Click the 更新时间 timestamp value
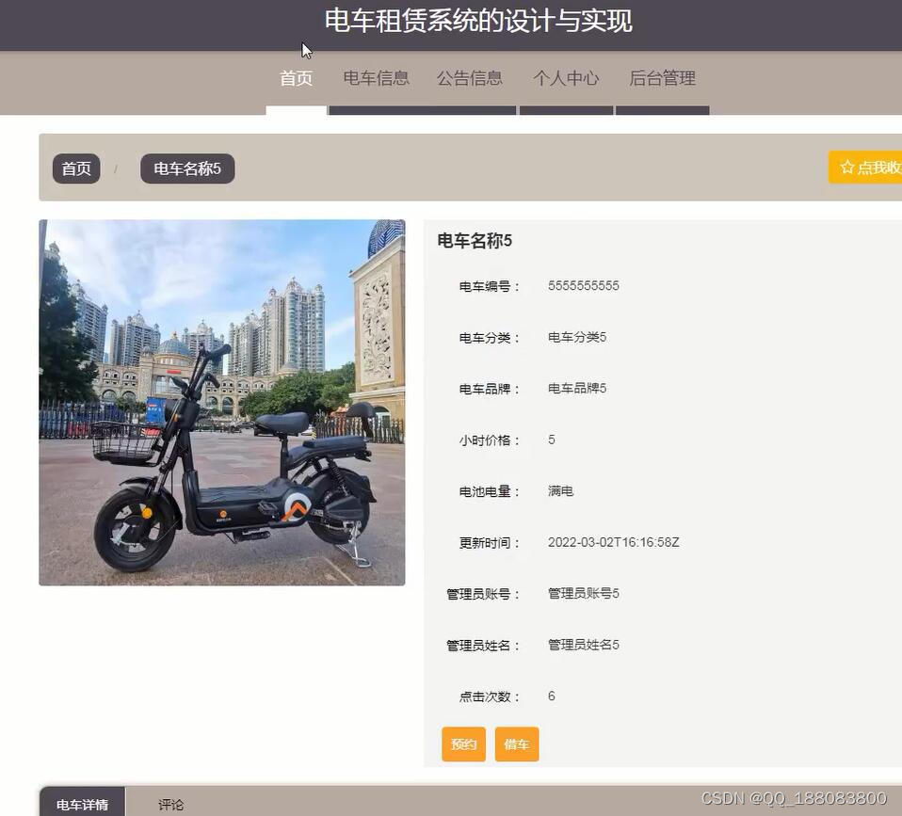Viewport: 902px width, 816px height. [x=613, y=541]
